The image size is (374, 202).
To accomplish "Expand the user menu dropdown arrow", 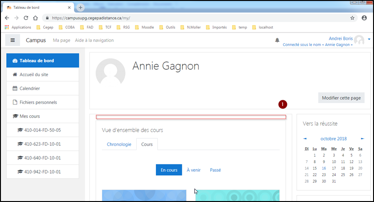I will 369,39.
